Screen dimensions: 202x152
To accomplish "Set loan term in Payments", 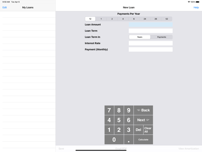I will pos(161,37).
